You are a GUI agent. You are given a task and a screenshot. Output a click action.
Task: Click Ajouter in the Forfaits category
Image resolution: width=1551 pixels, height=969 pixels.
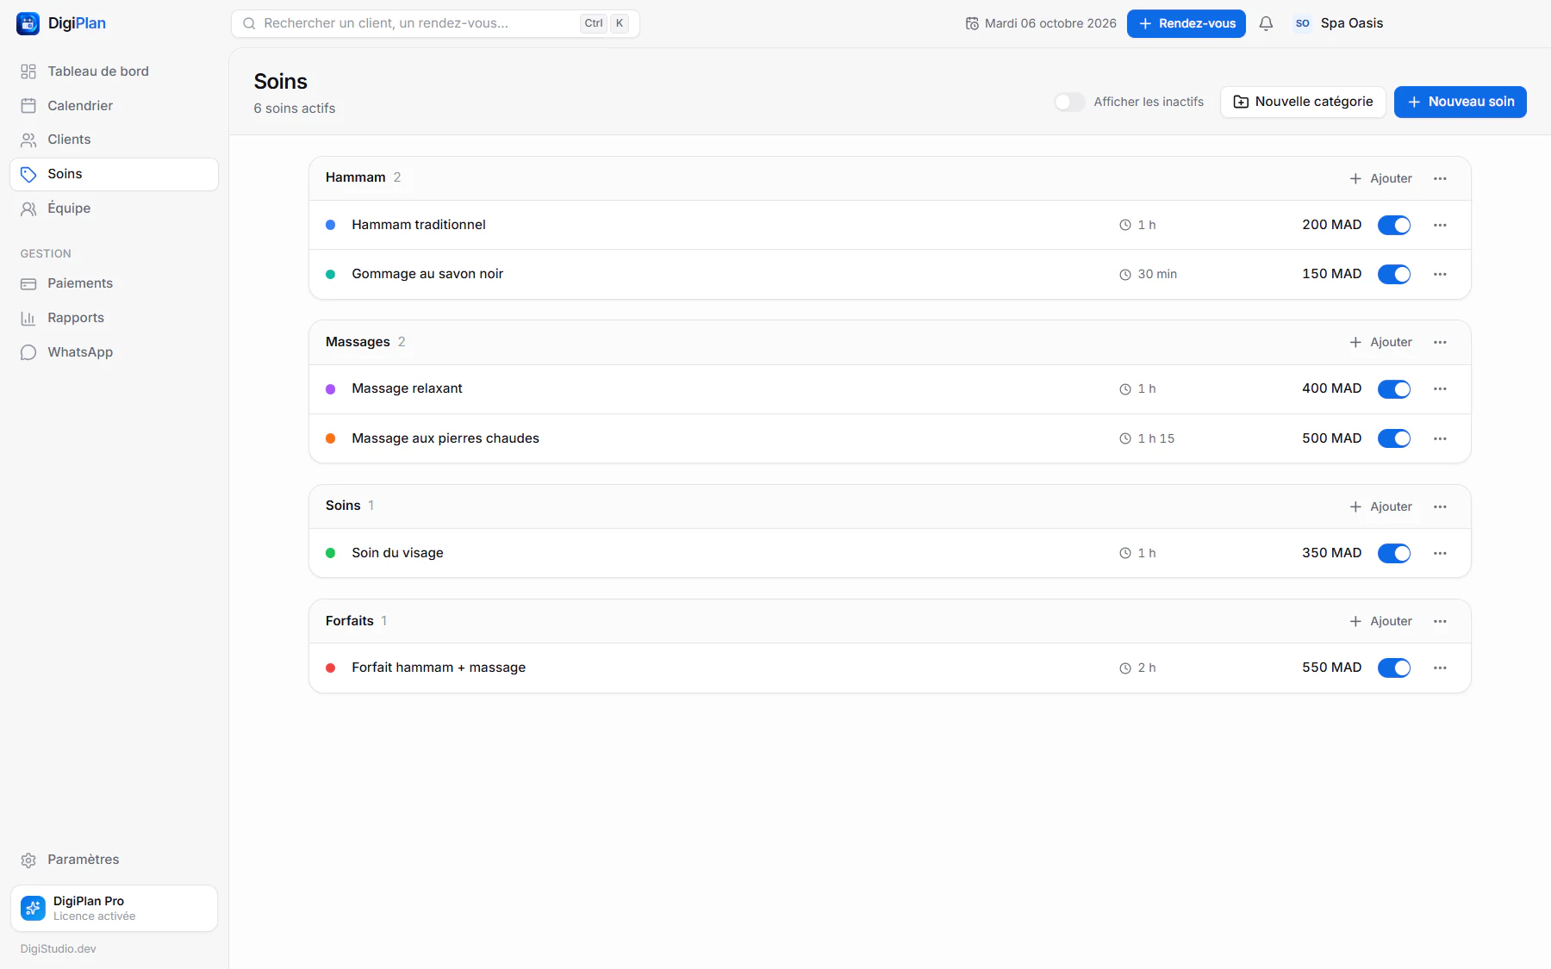click(x=1380, y=621)
